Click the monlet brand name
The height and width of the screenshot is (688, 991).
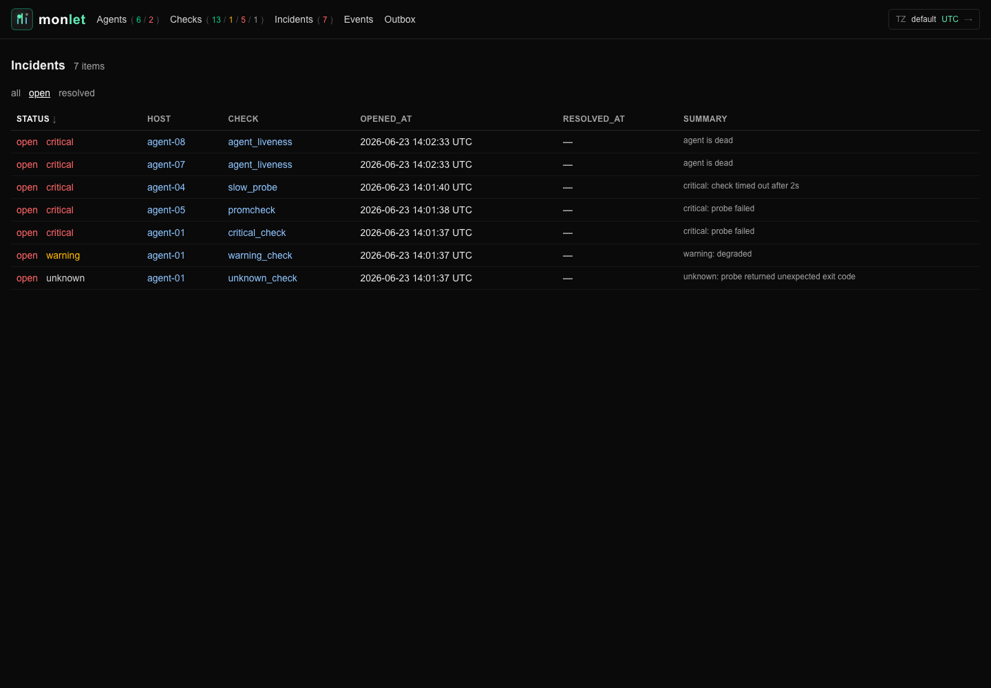tap(62, 19)
